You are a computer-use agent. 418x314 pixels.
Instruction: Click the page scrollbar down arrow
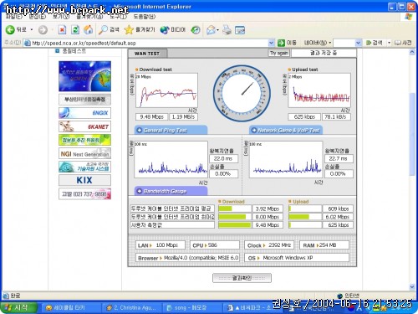412,287
